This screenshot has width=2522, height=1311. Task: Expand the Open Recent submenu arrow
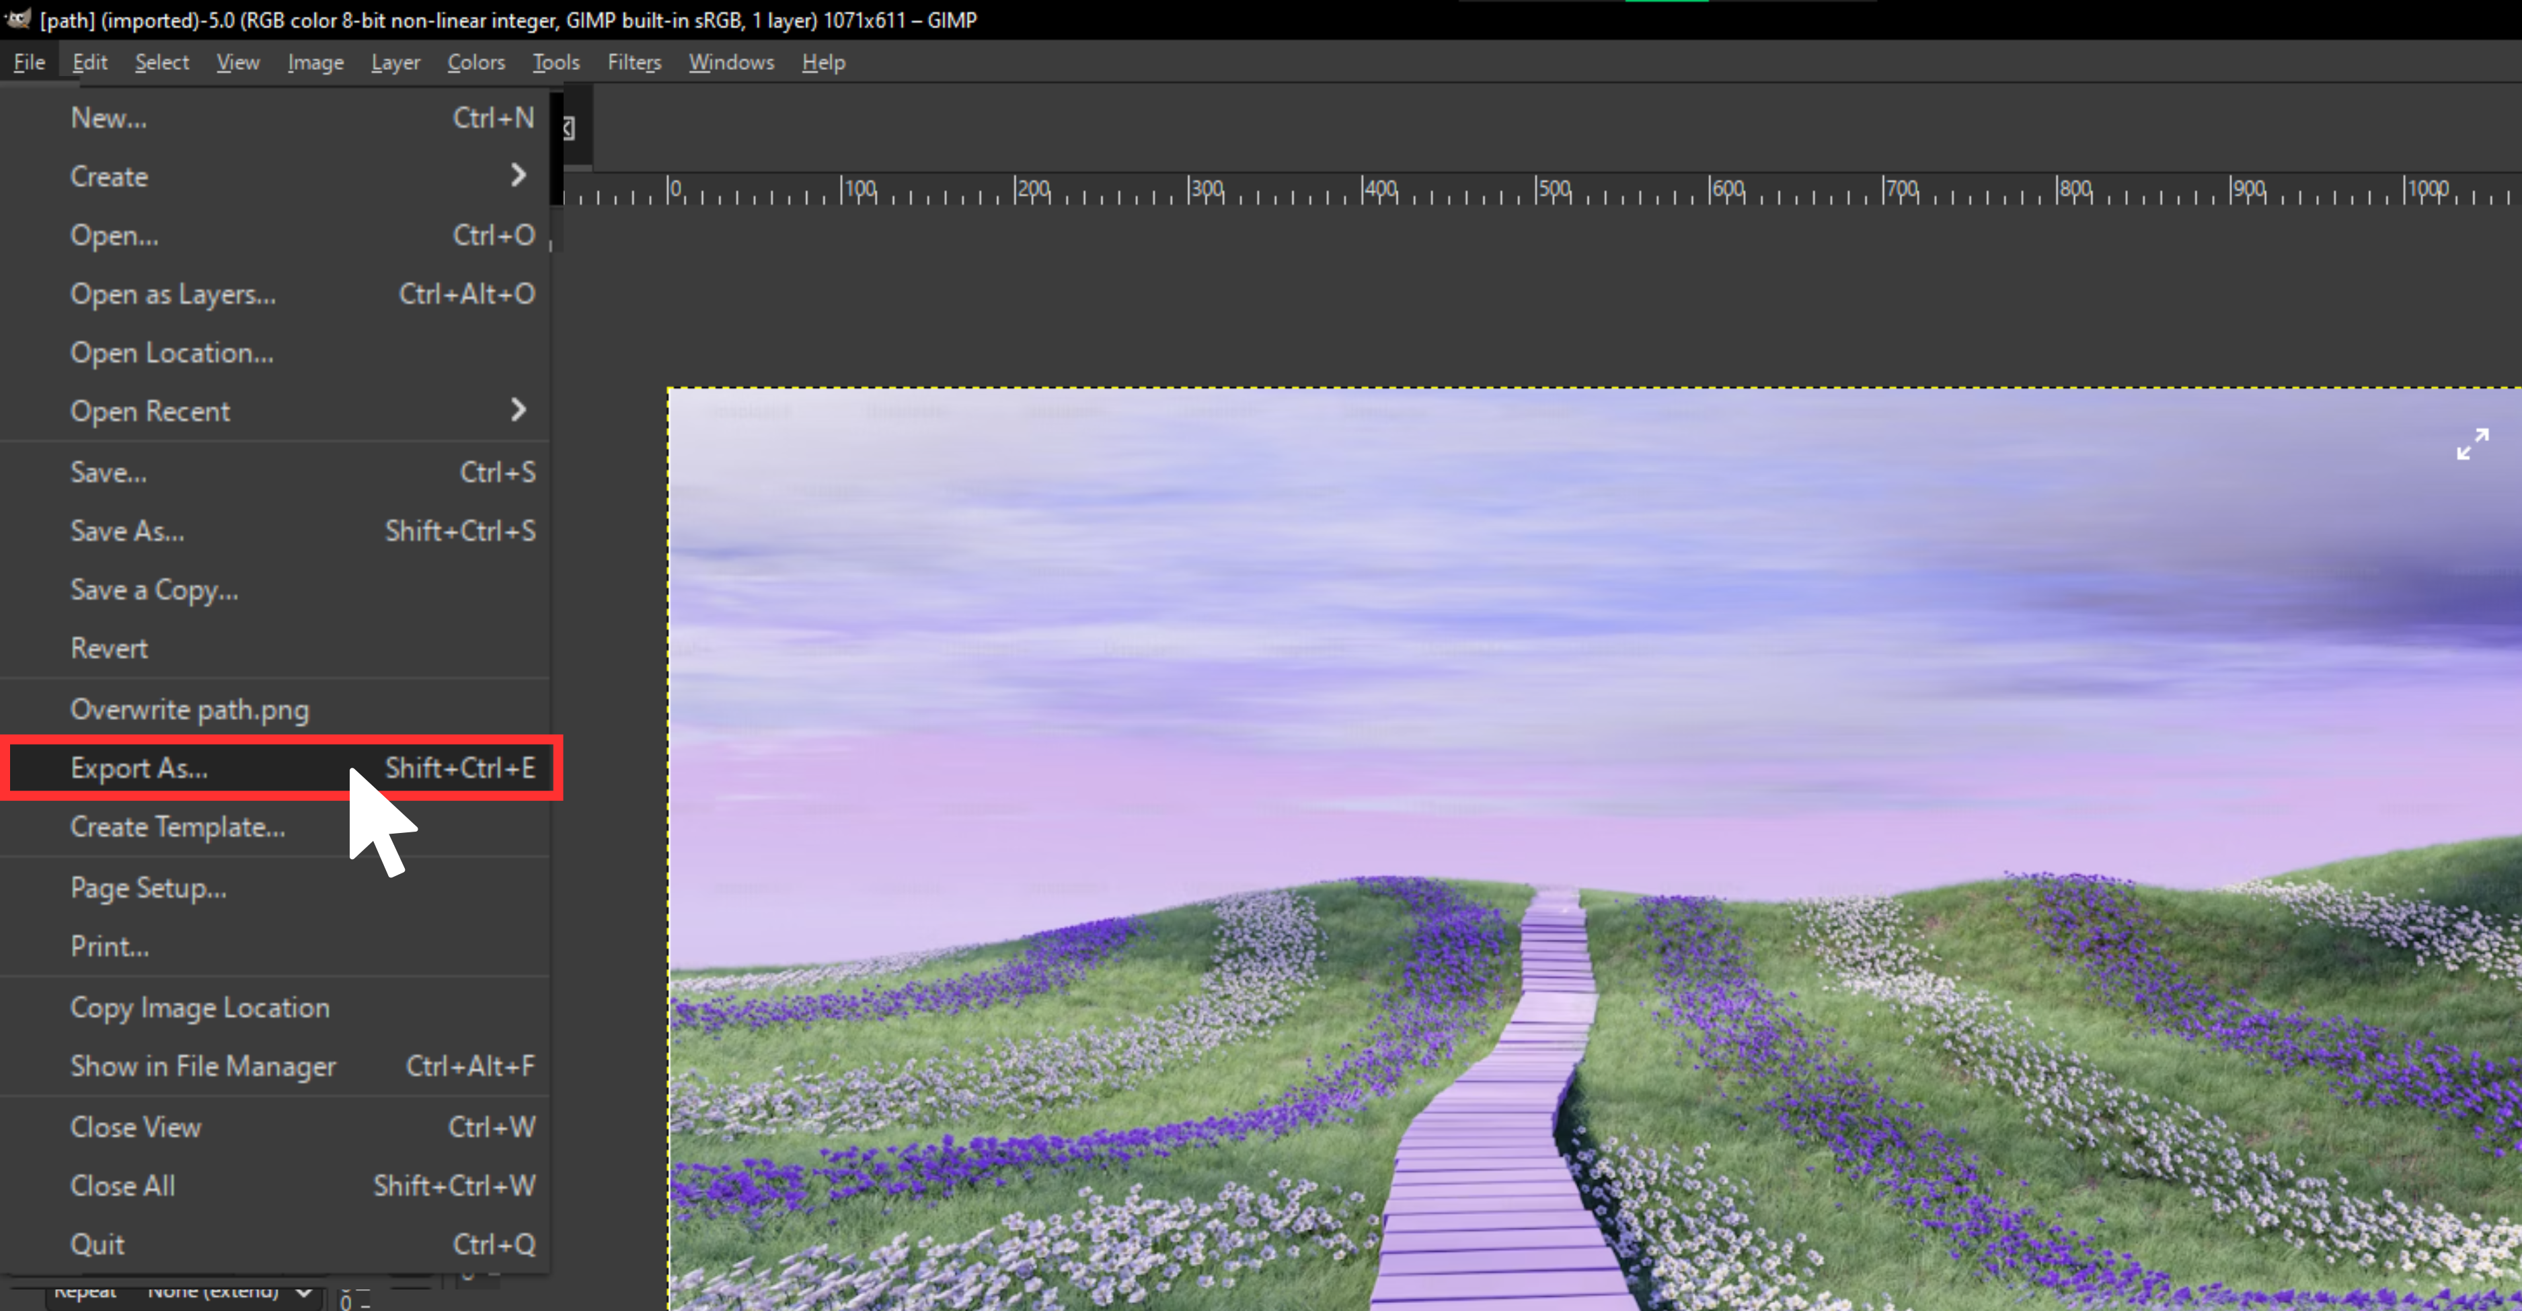coord(519,410)
